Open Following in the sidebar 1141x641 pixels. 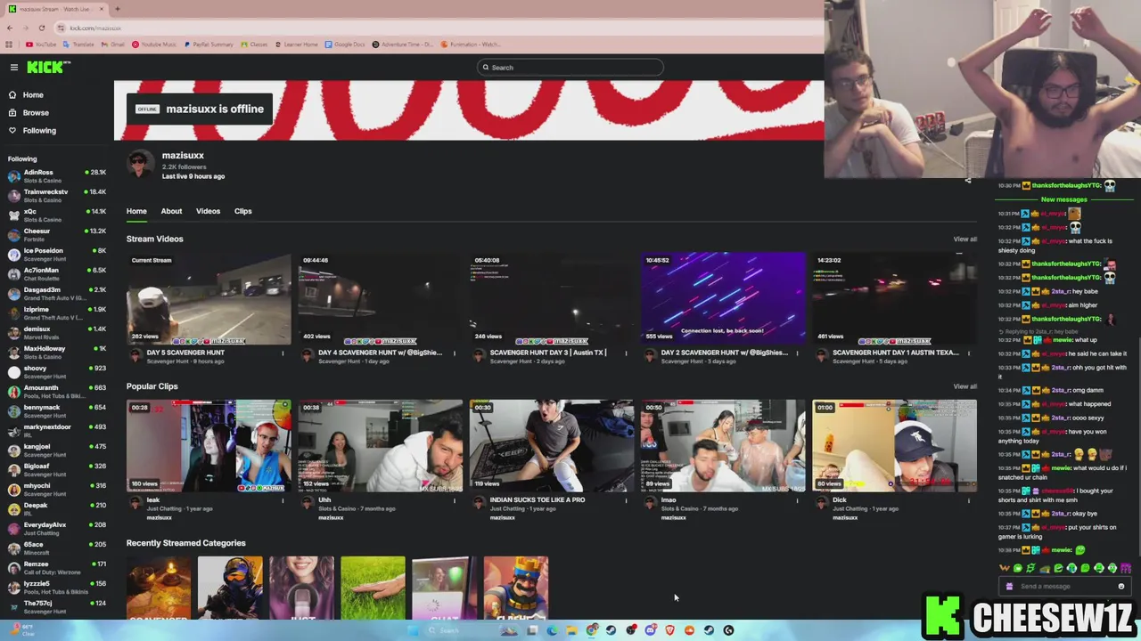39,130
